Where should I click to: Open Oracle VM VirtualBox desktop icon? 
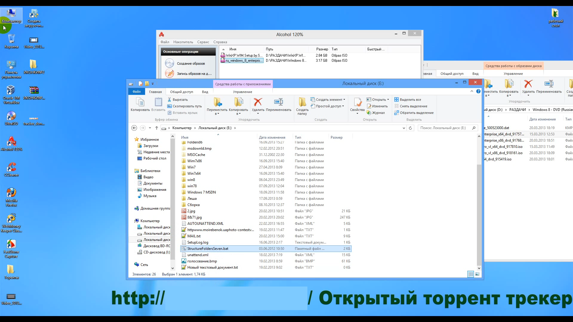click(11, 90)
